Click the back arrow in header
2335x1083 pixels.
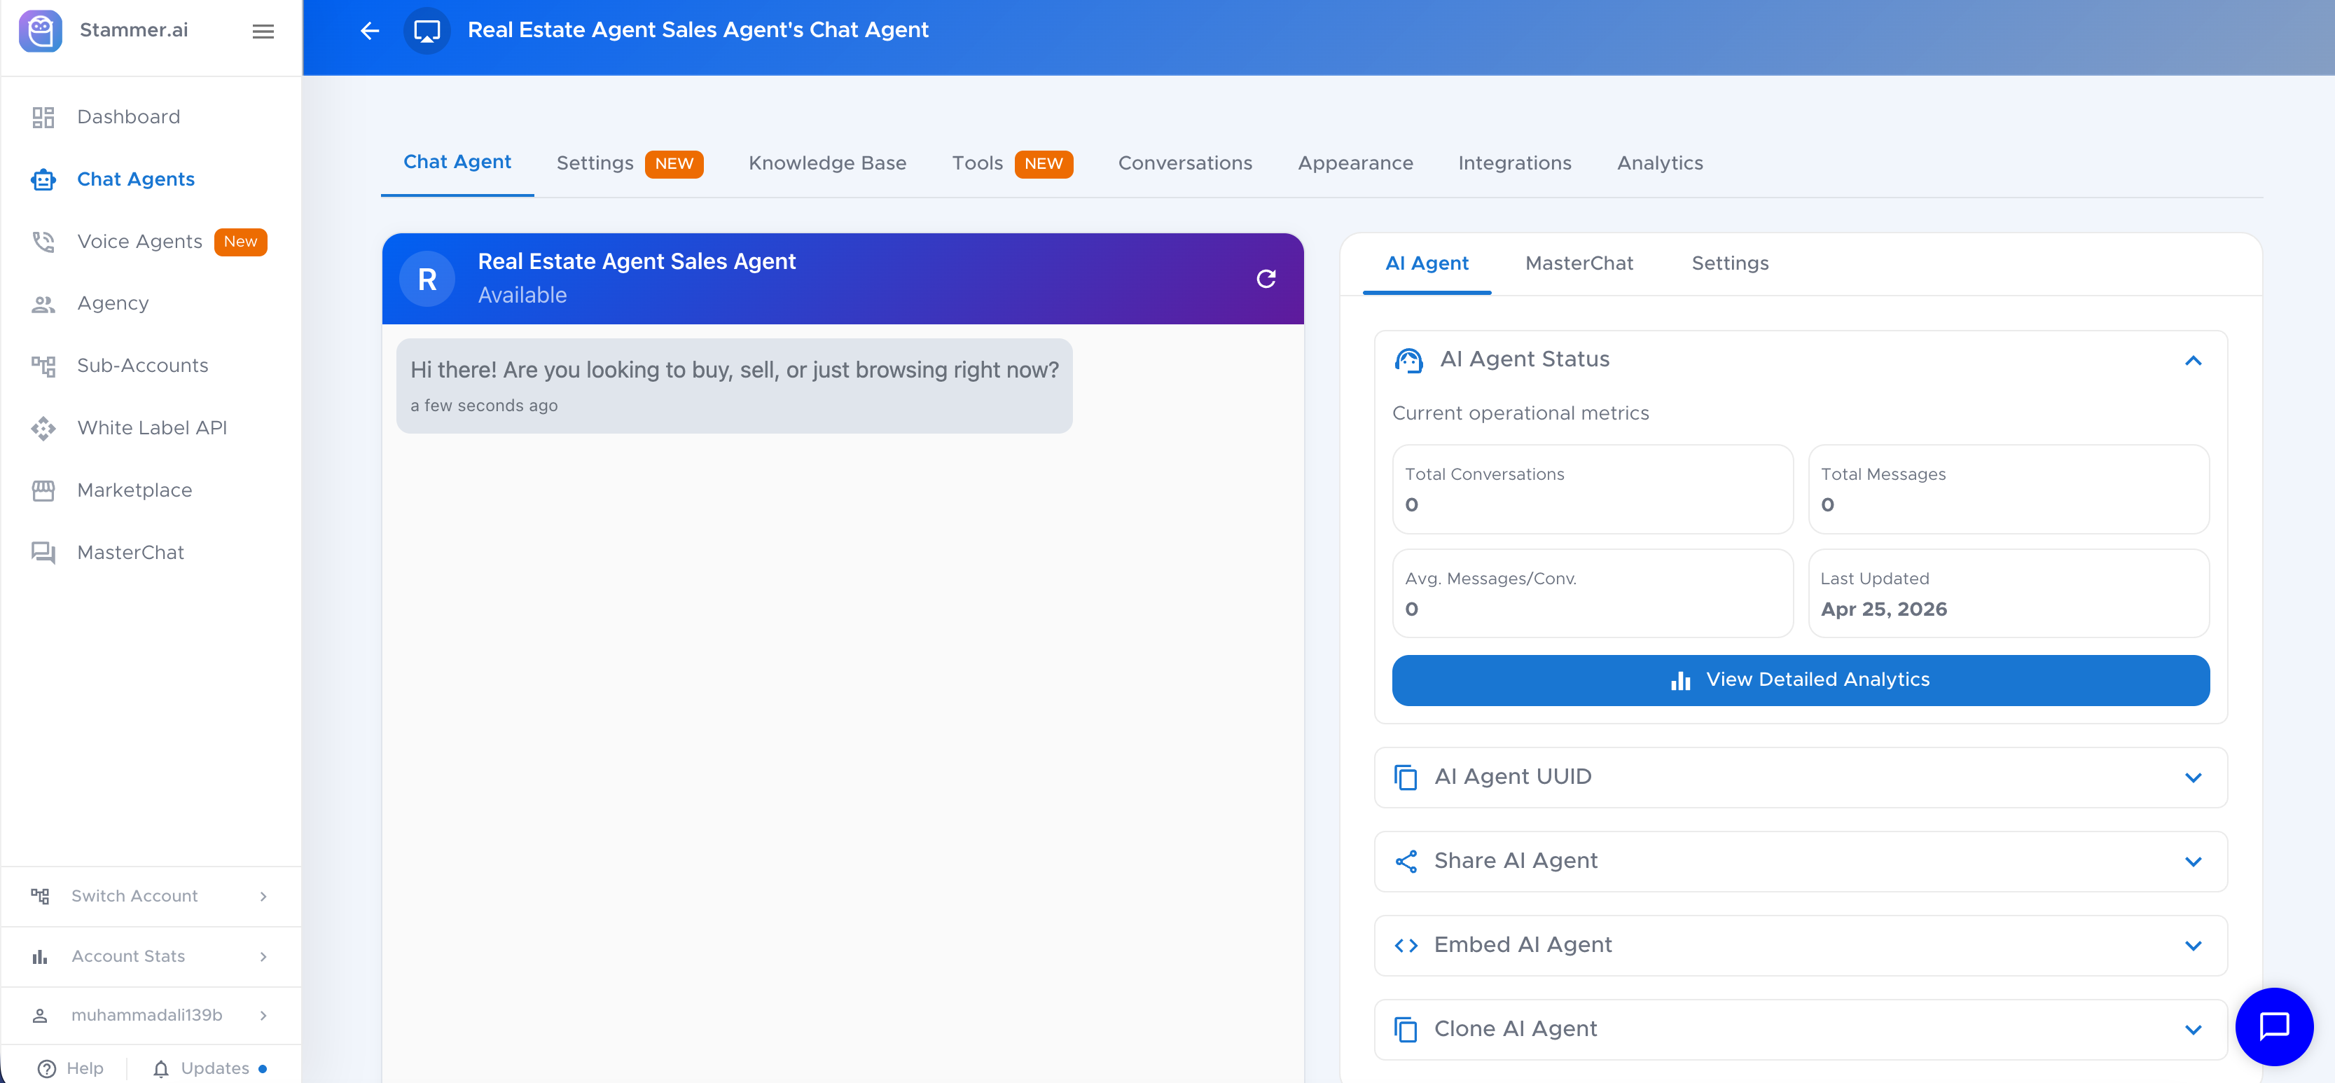tap(369, 31)
